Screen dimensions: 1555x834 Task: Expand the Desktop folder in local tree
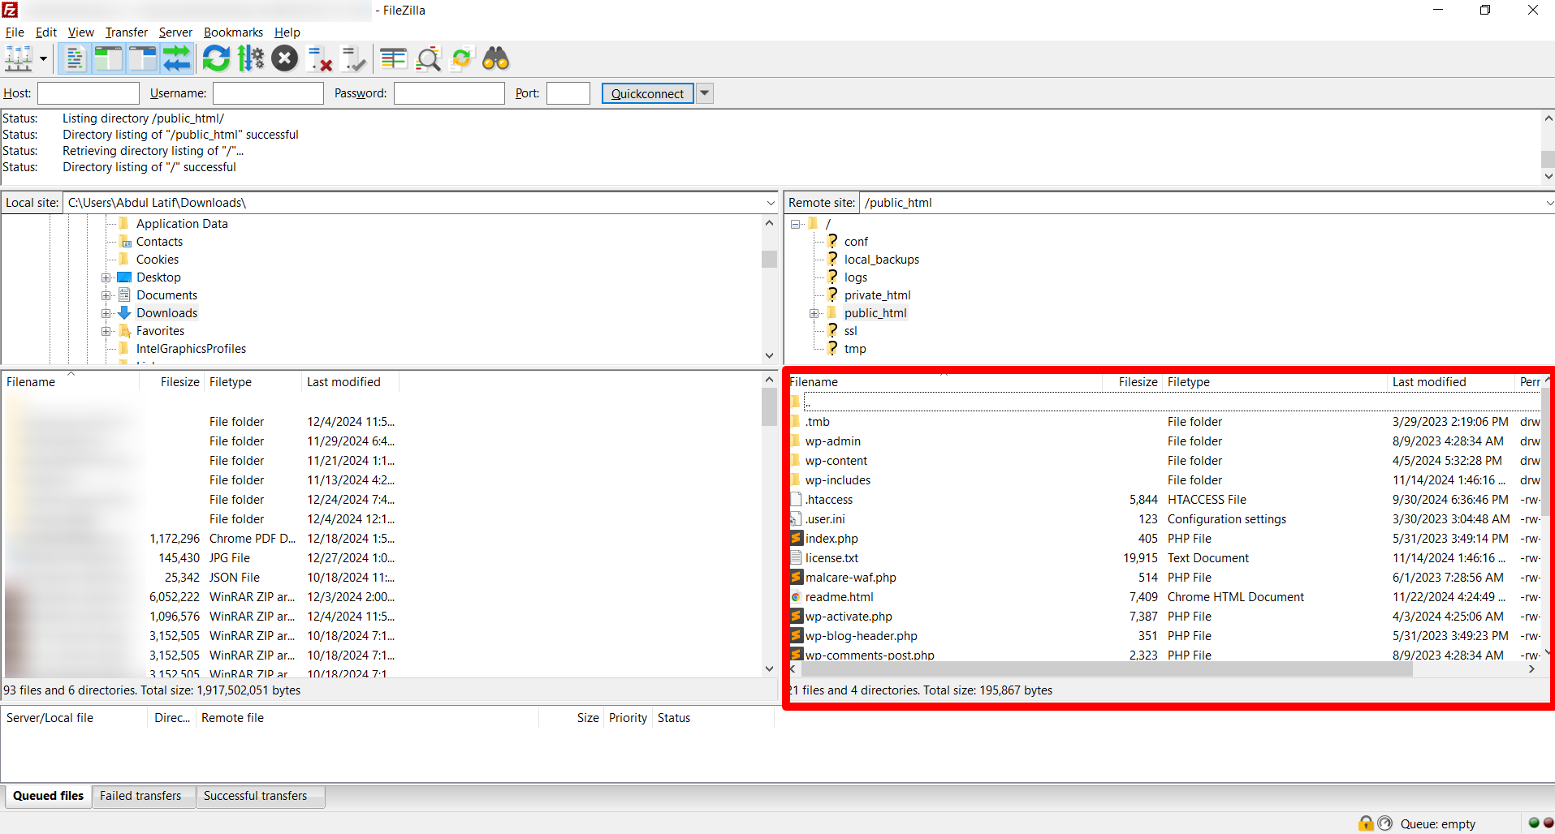click(106, 277)
